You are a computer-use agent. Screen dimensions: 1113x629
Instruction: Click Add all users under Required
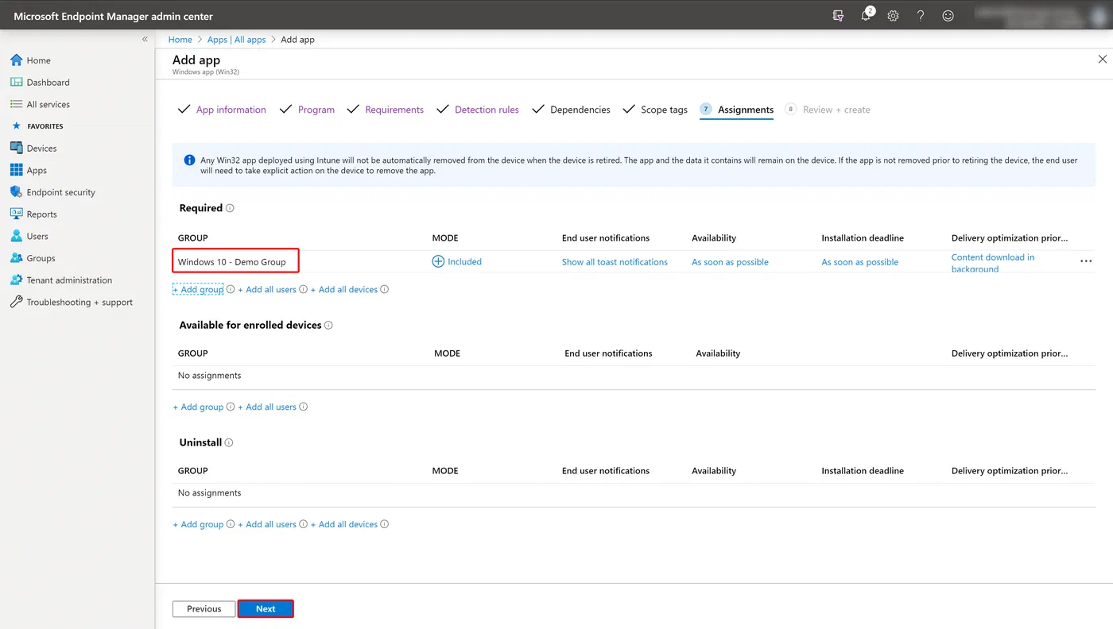267,290
